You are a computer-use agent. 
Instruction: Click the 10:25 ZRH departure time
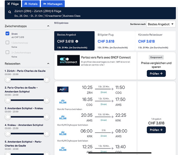[x=87, y=87]
